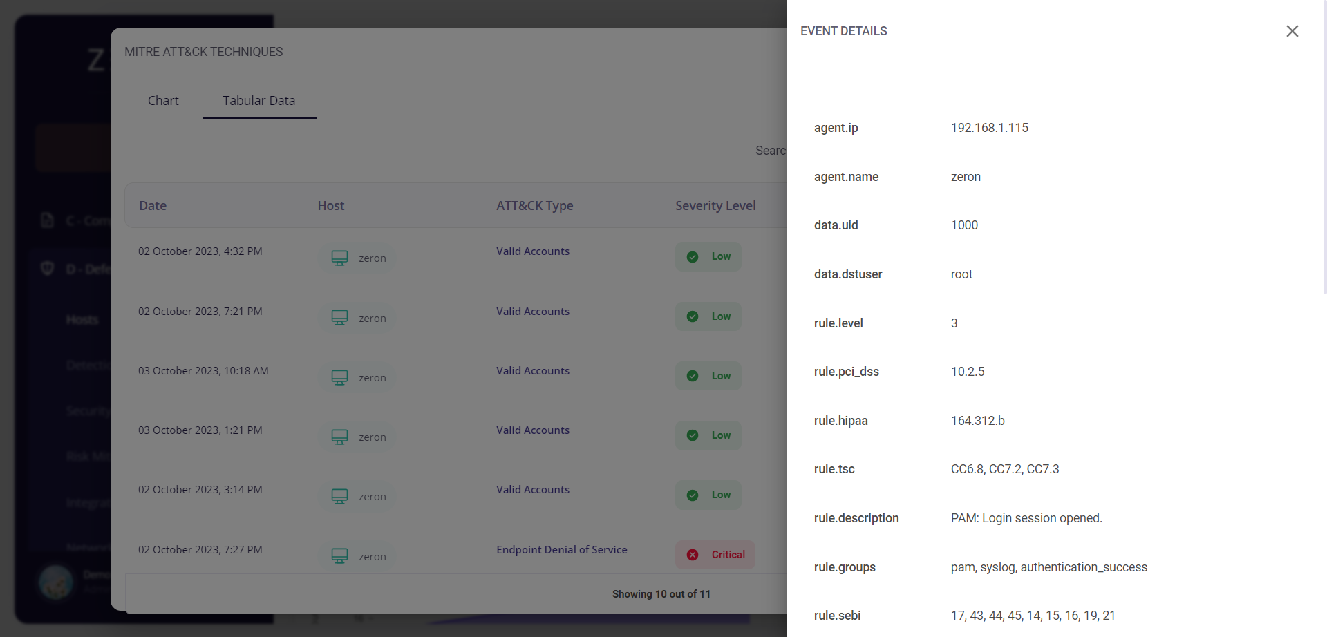Click the Severity Level column header

click(715, 206)
